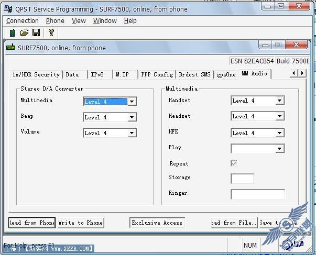The image size is (316, 255).
Task: Click the help question mark icon
Action: pyautogui.click(x=51, y=32)
